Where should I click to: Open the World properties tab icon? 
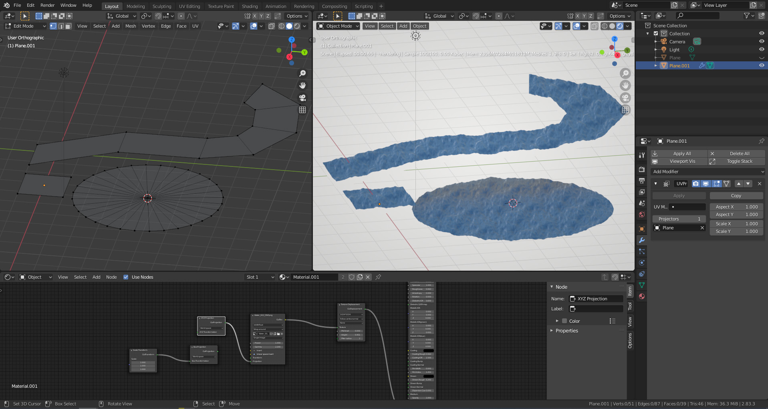coord(642,215)
